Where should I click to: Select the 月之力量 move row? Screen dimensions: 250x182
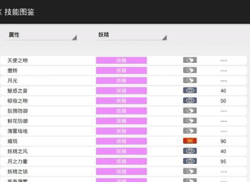[x=124, y=162]
